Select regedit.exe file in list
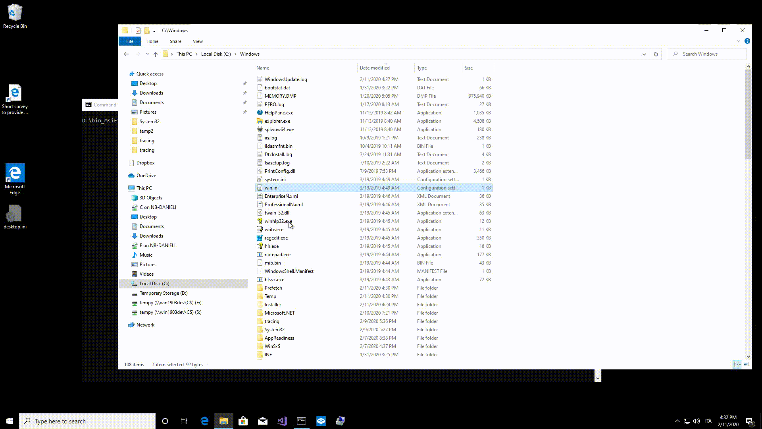This screenshot has width=762, height=429. coord(276,238)
